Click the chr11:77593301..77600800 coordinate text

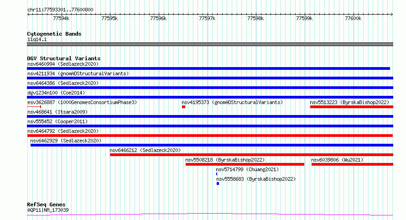[x=60, y=10]
